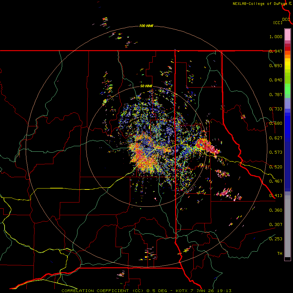Pick the light pink swatch beside 1.000
The width and height of the screenshot is (293, 293).
287,35
